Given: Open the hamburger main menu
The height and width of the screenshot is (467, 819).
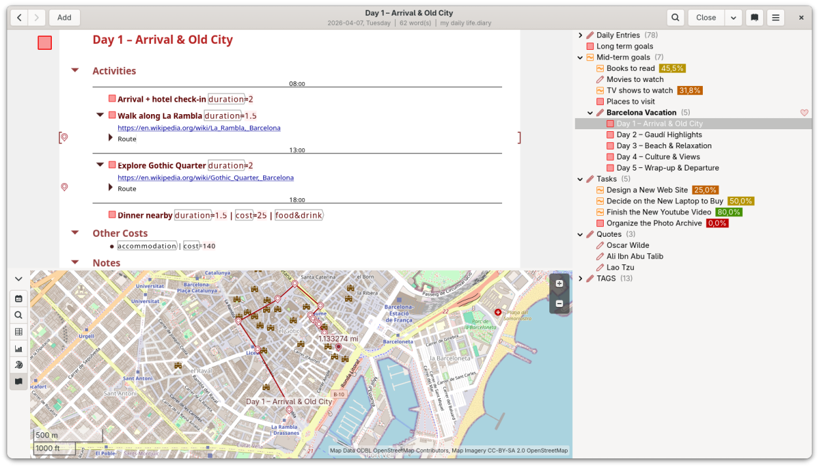Looking at the screenshot, I should pyautogui.click(x=776, y=18).
